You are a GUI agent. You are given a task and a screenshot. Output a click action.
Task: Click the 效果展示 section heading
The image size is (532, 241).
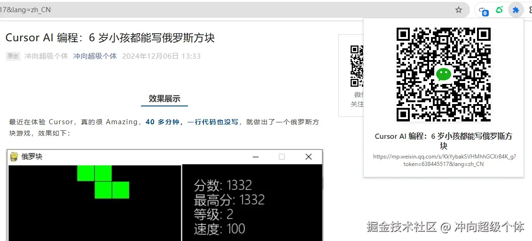[164, 98]
